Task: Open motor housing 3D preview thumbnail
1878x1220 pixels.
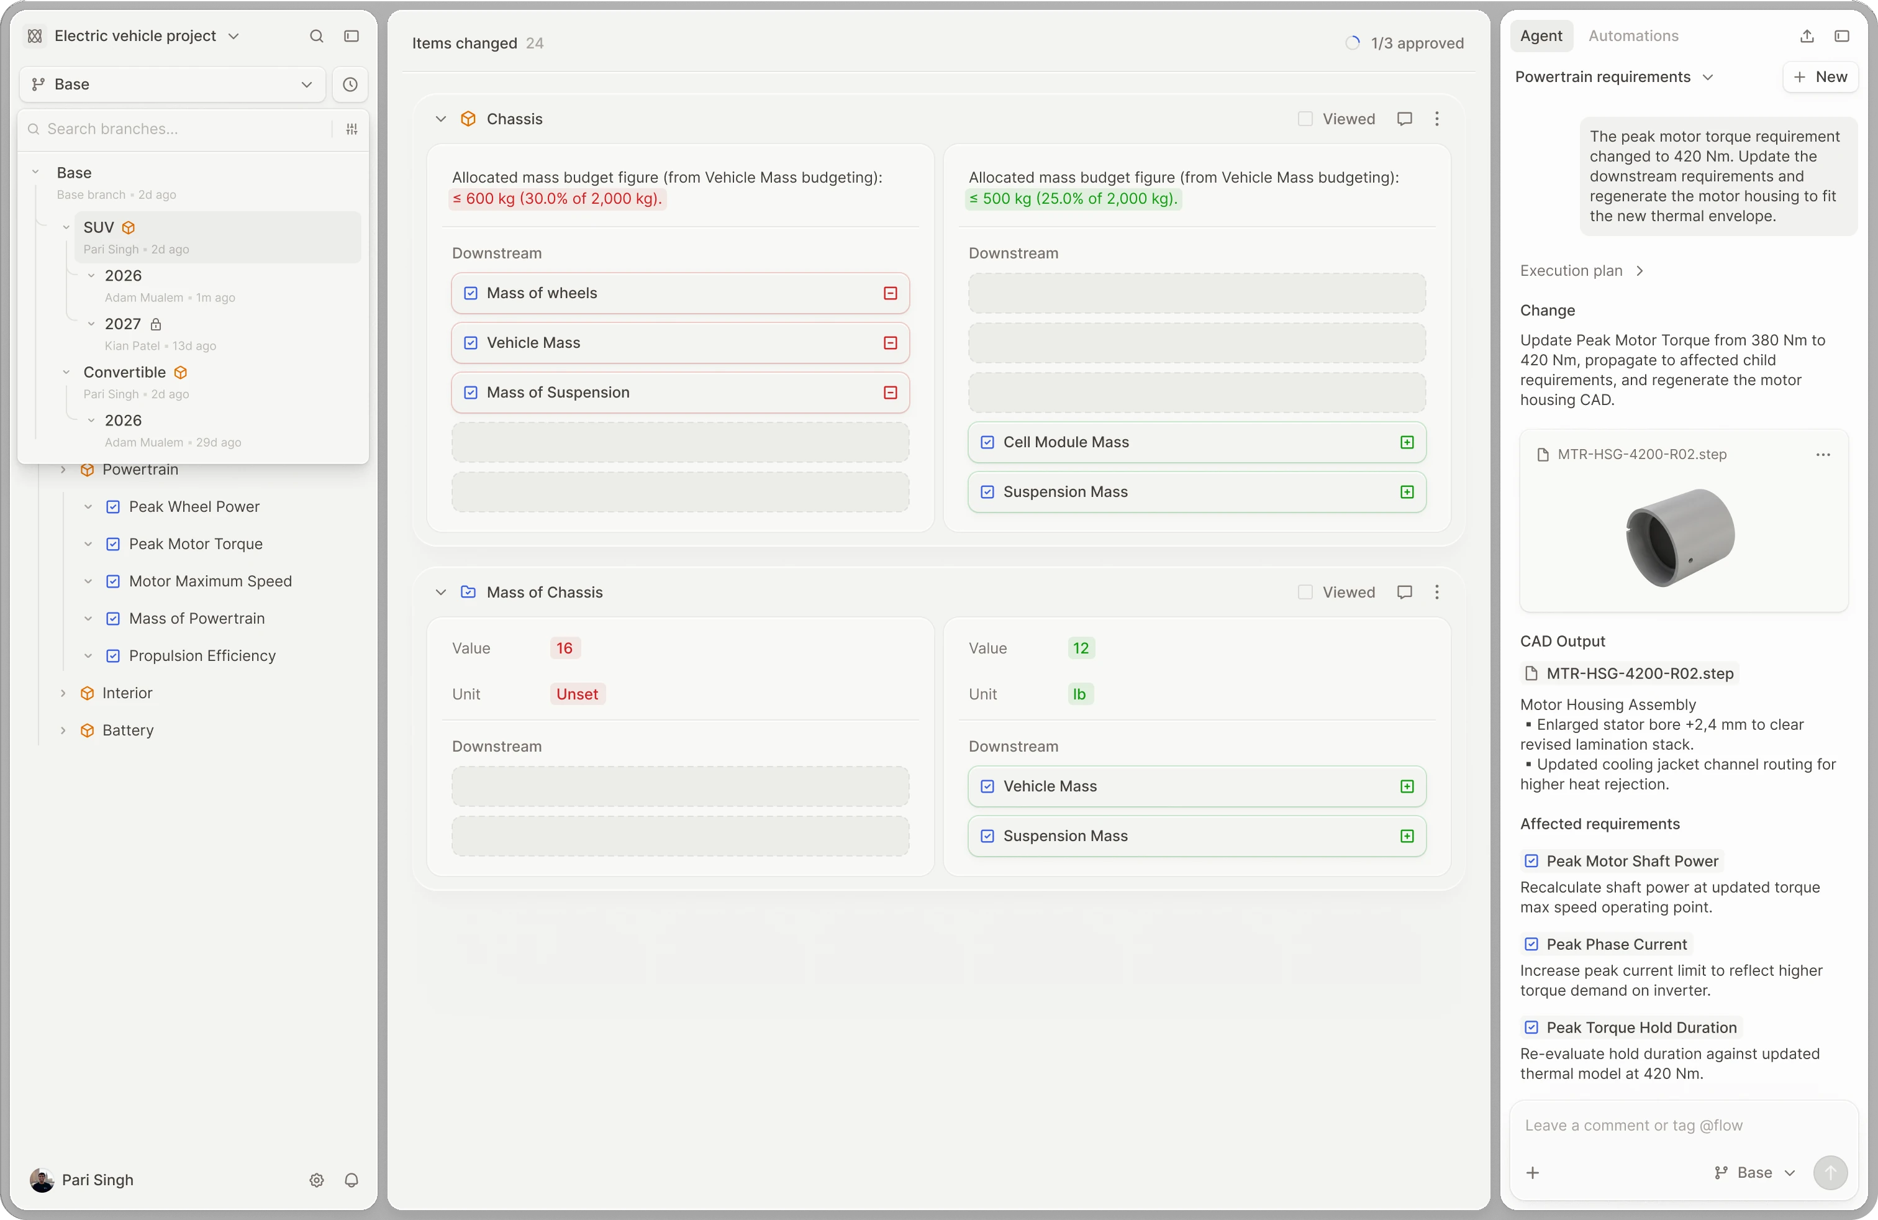Action: (x=1681, y=538)
